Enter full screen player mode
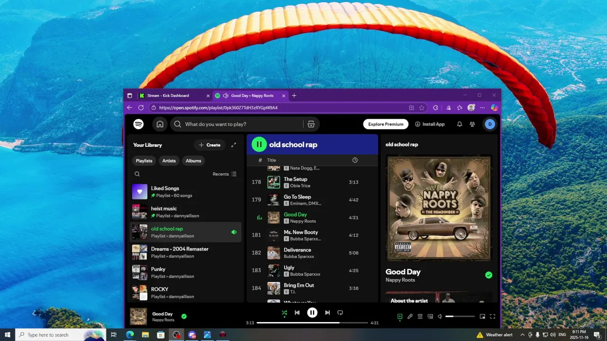607x341 pixels. [492, 316]
